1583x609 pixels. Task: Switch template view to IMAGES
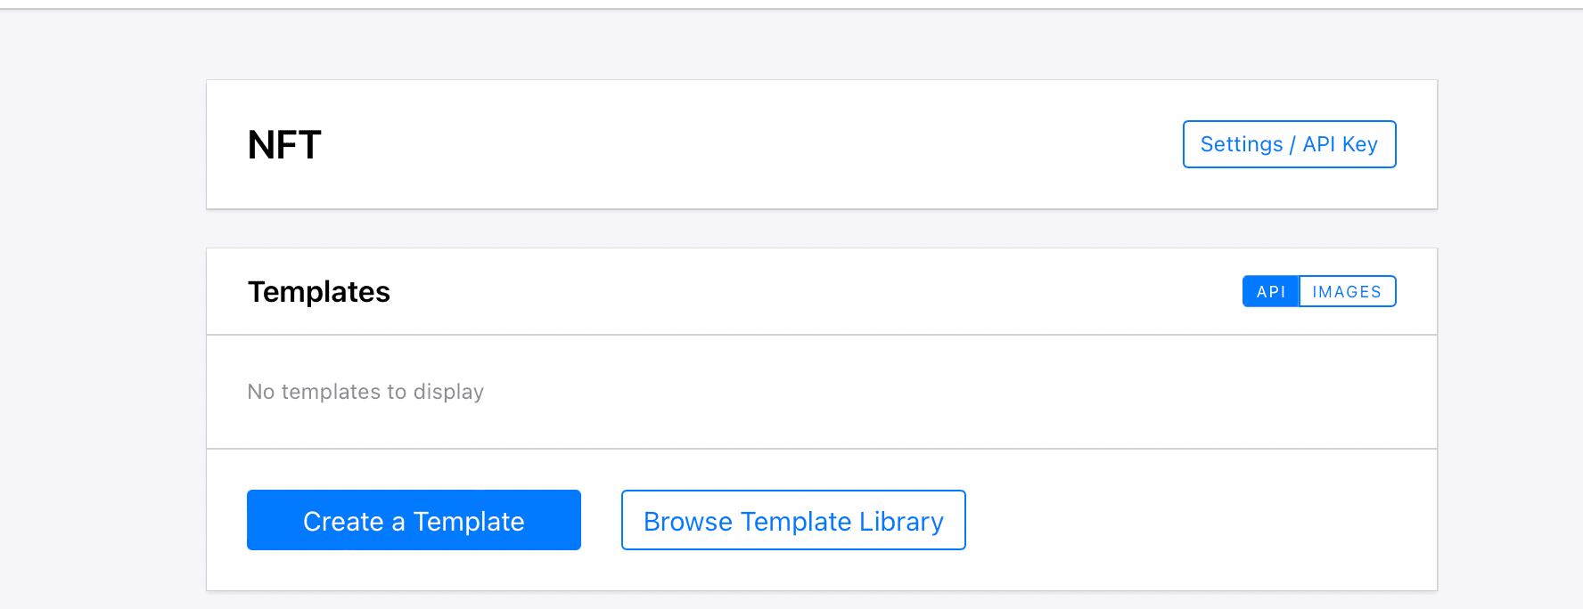[1347, 292]
